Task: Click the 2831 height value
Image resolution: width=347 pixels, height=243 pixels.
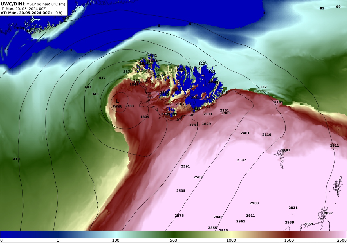Action: tap(293, 208)
